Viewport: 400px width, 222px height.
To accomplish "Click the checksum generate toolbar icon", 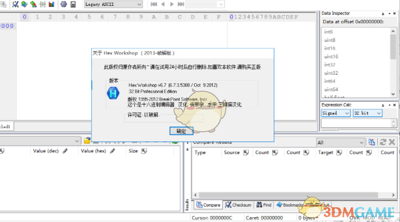I will [15, 4].
